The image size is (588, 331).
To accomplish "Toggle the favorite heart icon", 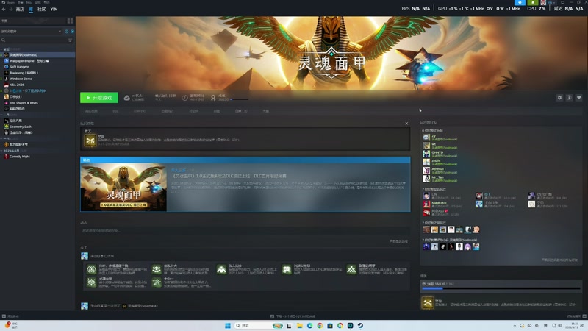I will coord(578,98).
